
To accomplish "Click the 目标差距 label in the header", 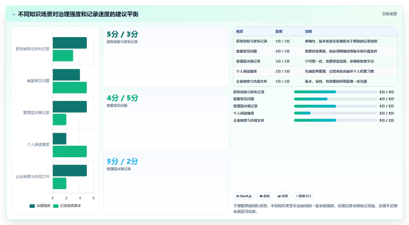I will pyautogui.click(x=390, y=14).
